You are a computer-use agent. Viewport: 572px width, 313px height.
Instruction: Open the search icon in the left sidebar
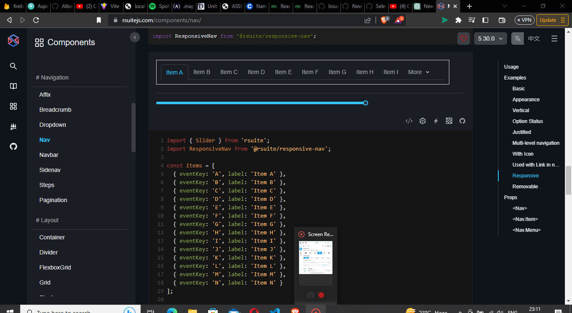click(x=13, y=66)
